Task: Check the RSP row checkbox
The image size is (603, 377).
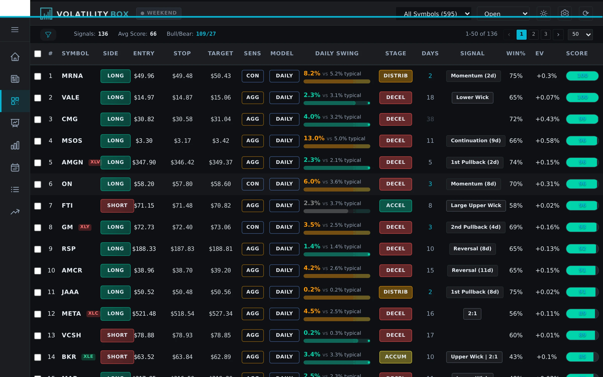Action: coord(38,249)
